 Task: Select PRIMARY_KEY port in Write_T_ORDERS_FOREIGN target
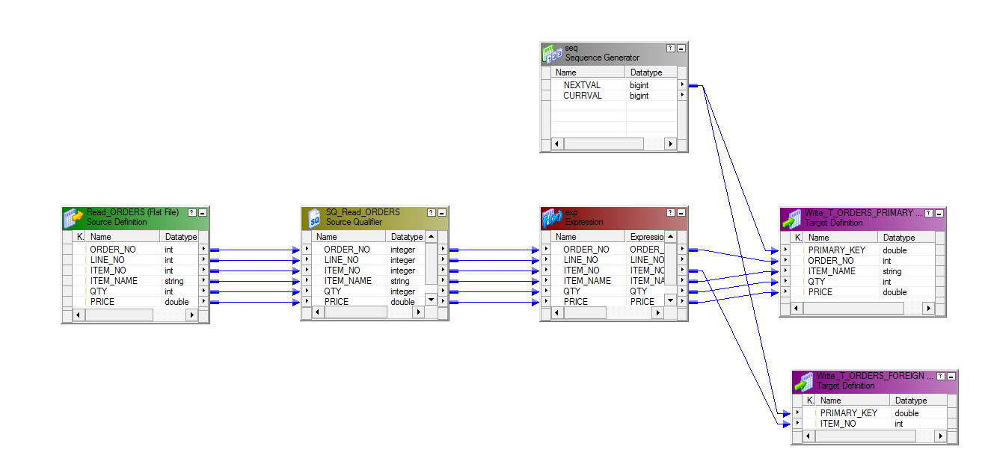[x=848, y=413]
